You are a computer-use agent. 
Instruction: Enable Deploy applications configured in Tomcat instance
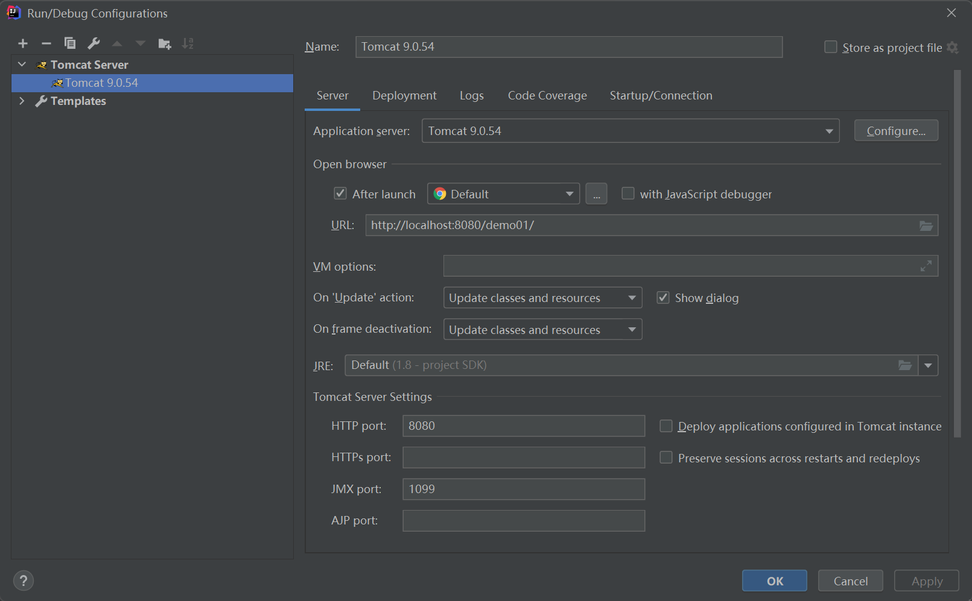click(x=666, y=426)
